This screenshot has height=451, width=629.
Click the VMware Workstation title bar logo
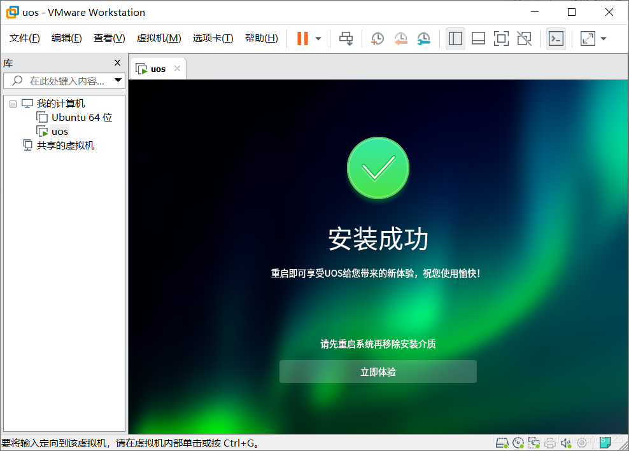pyautogui.click(x=12, y=12)
